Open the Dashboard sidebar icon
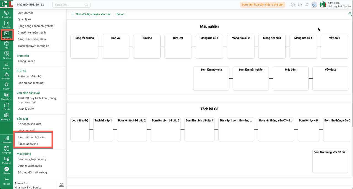Viewport: 353px width, 189px height. pyautogui.click(x=7, y=140)
